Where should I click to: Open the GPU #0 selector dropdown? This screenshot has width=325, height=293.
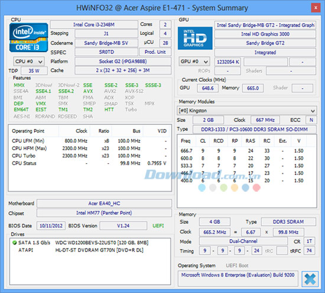(194, 62)
